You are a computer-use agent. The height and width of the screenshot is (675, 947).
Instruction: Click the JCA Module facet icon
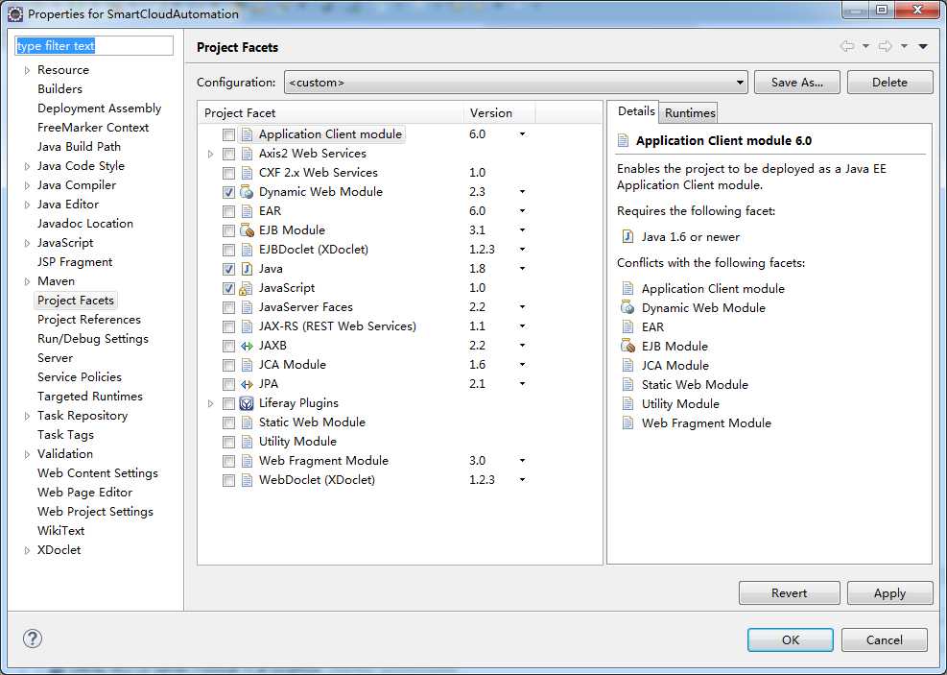pos(247,365)
